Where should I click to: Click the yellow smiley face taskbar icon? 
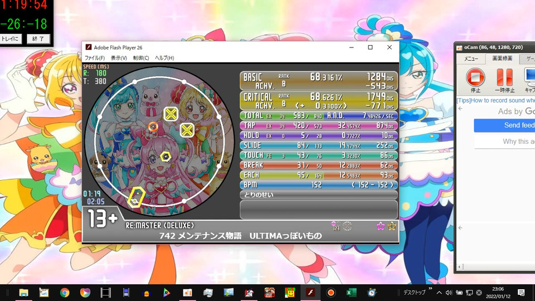point(290,293)
